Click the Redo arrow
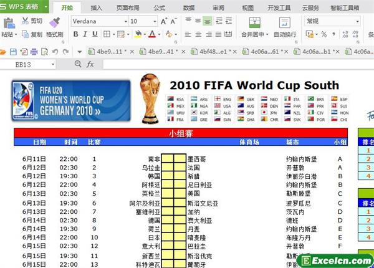This screenshot has width=374, height=268. pos(65,52)
